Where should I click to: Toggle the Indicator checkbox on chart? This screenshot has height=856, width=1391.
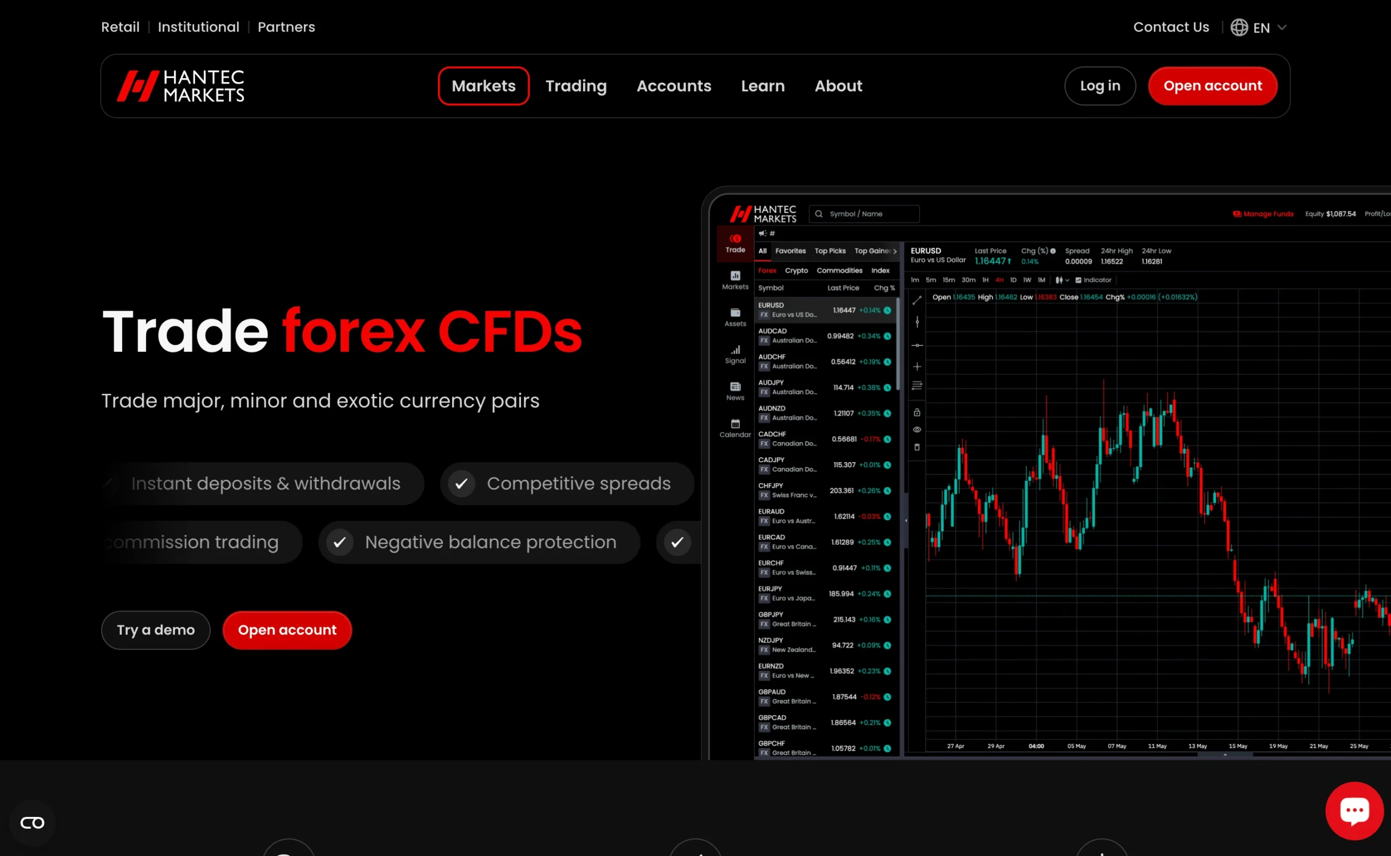[1079, 280]
